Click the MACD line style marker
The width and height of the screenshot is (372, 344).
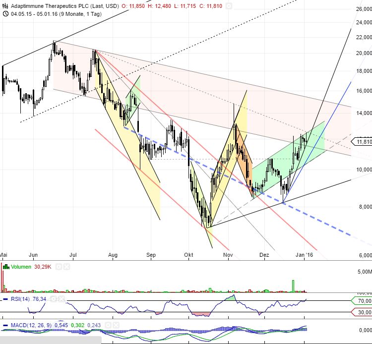point(6,326)
